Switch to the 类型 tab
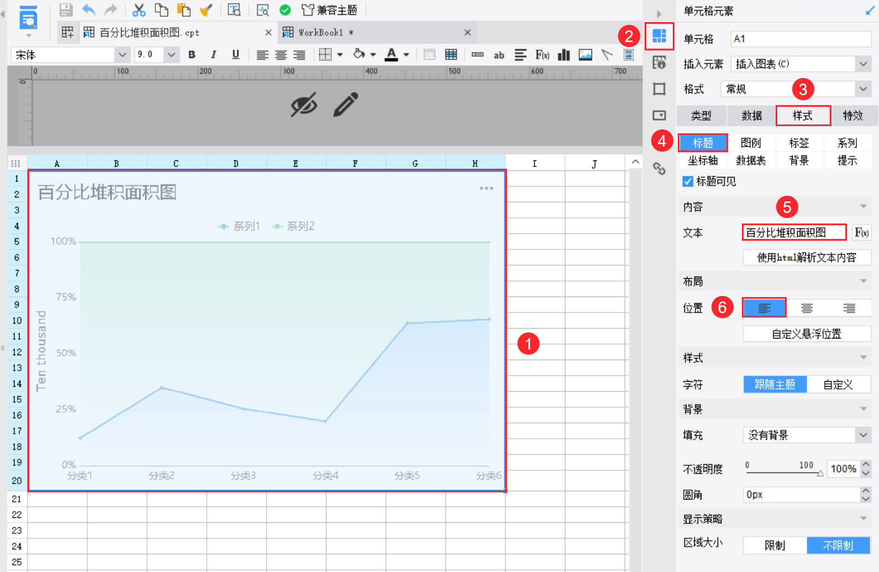This screenshot has height=572, width=879. [701, 116]
